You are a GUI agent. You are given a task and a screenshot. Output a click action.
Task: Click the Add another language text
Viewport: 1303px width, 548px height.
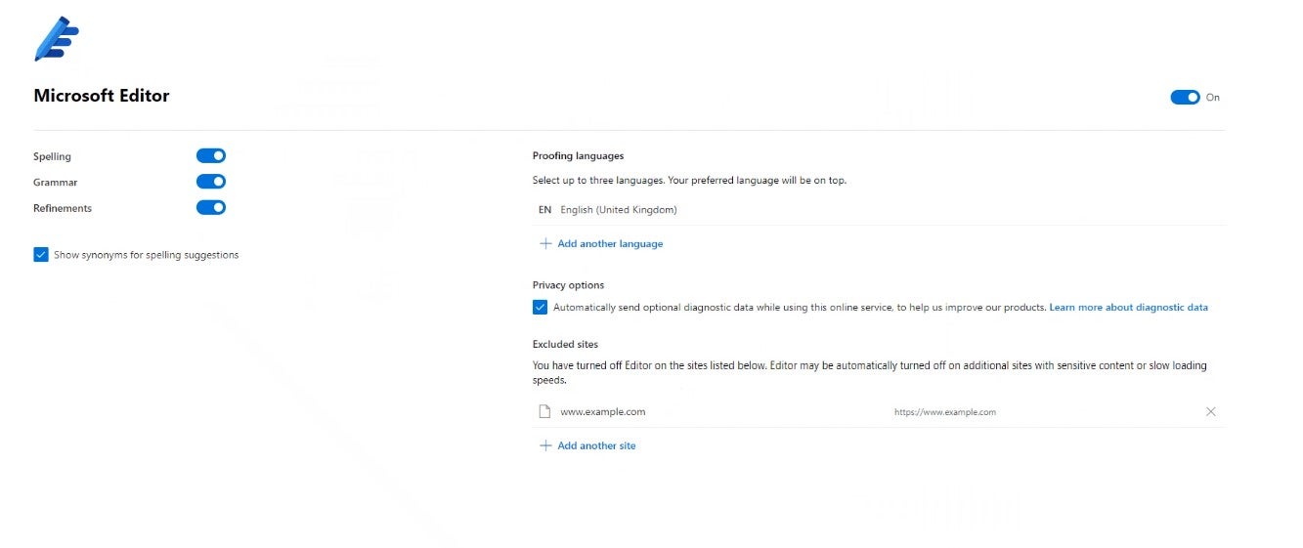pyautogui.click(x=610, y=244)
